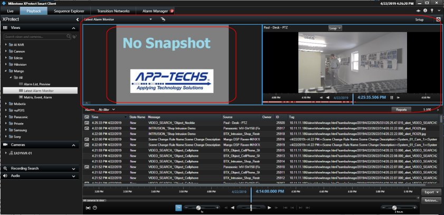Screen dimensions: 444x215
Task: Expand the EASYNVR-01 server node
Action: [x=6, y=153]
